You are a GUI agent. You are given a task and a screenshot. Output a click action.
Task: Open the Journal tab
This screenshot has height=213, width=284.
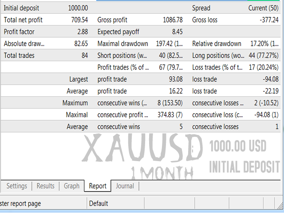point(125,186)
